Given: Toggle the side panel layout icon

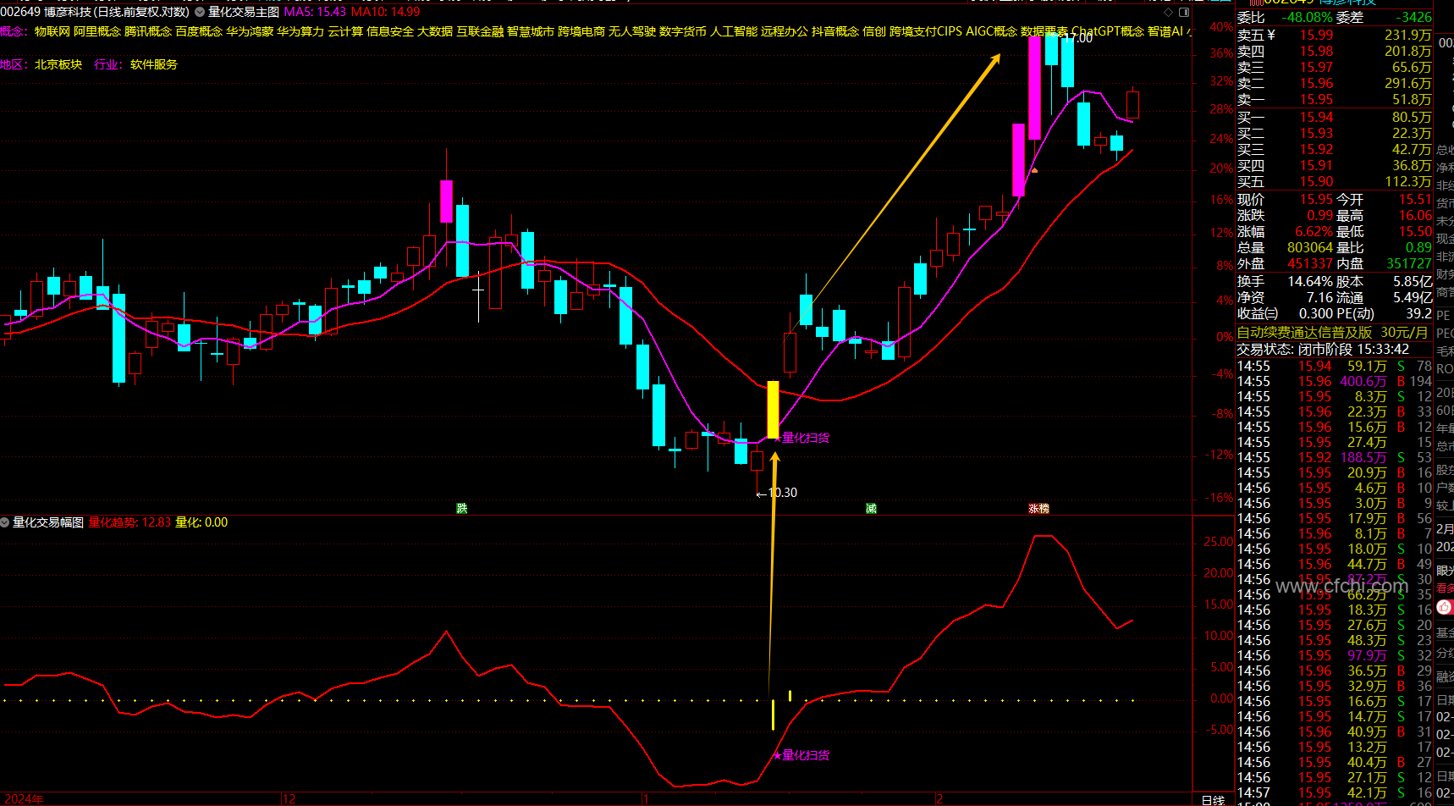Looking at the screenshot, I should (1184, 12).
